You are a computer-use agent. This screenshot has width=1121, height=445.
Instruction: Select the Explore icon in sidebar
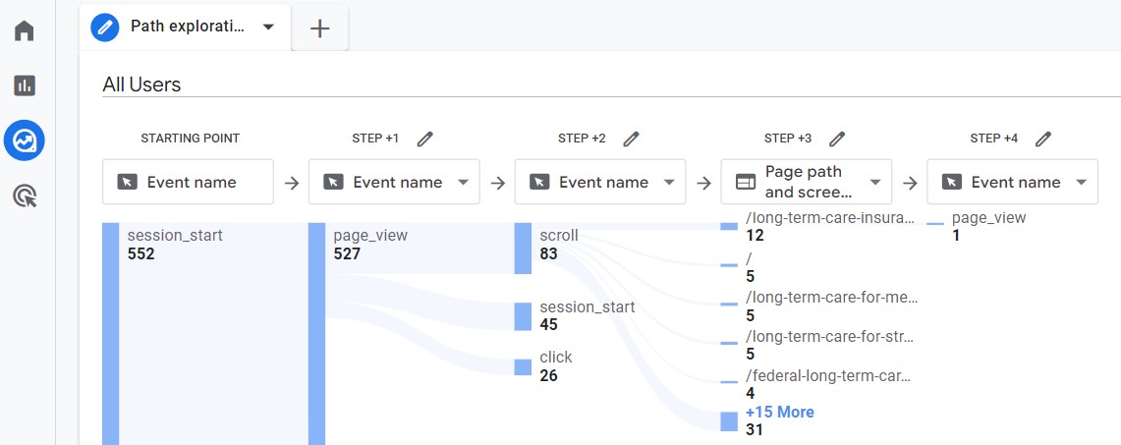[x=25, y=141]
